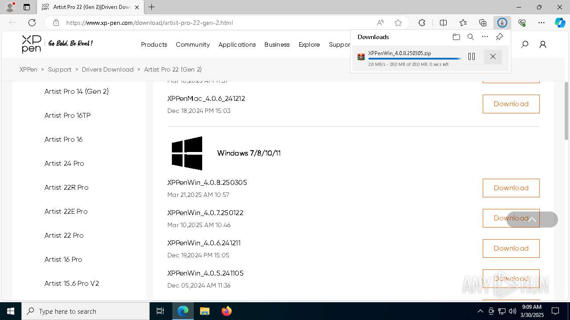Cancel the XPPenWin zip download
The image size is (570, 320).
pyautogui.click(x=493, y=56)
